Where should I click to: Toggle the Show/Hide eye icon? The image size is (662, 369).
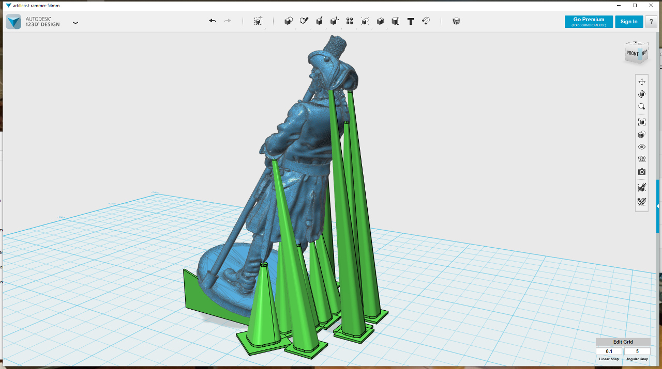[642, 147]
